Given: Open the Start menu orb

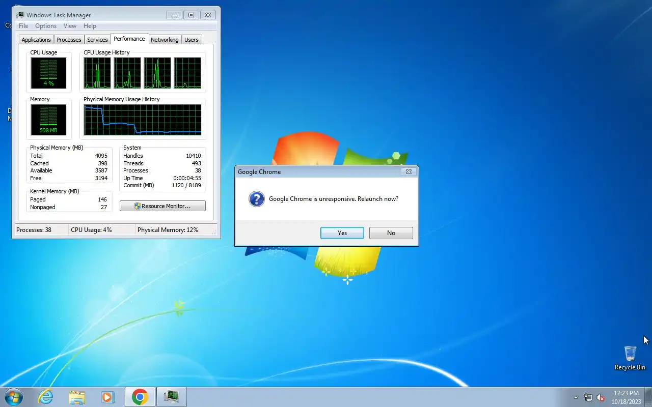Looking at the screenshot, I should click(x=14, y=397).
